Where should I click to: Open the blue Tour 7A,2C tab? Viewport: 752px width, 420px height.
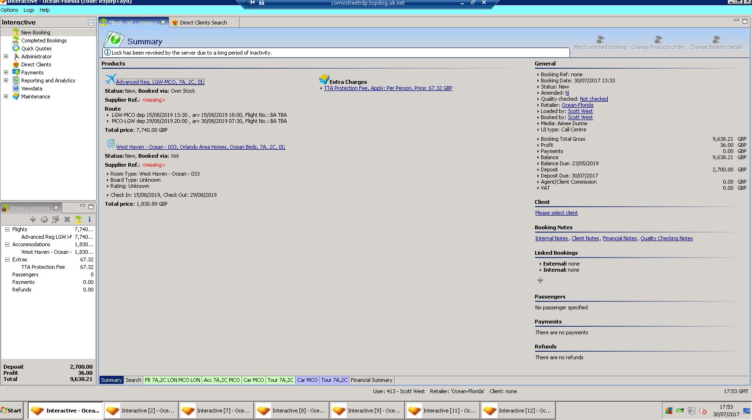click(x=334, y=380)
